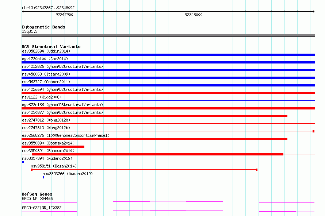Open variant esv2747813 (Wong2012b) label
The width and height of the screenshot is (325, 216).
pyautogui.click(x=46, y=128)
